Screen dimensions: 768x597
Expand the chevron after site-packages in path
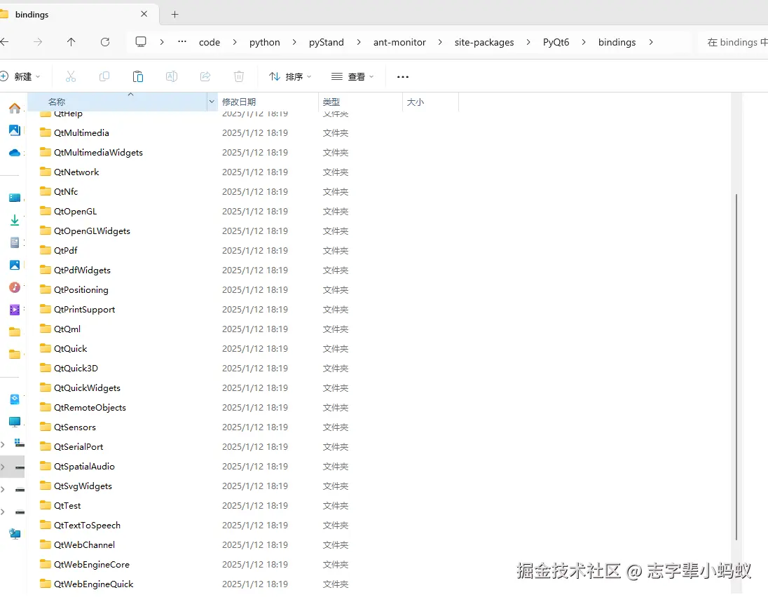pyautogui.click(x=528, y=42)
